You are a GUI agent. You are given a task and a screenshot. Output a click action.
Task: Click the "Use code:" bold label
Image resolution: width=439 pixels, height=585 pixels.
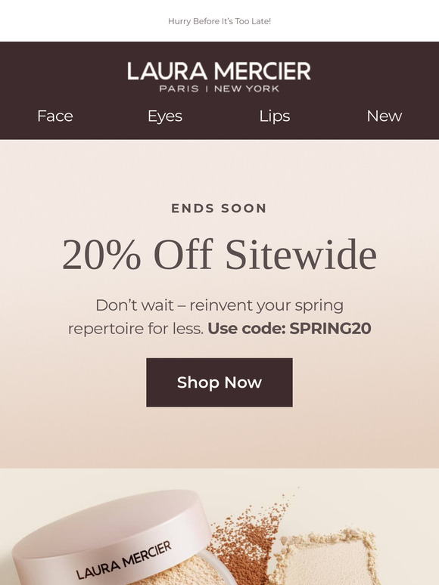coord(247,328)
